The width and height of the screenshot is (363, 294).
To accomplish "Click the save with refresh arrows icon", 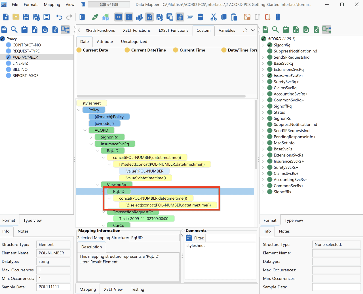I will click(x=160, y=17).
